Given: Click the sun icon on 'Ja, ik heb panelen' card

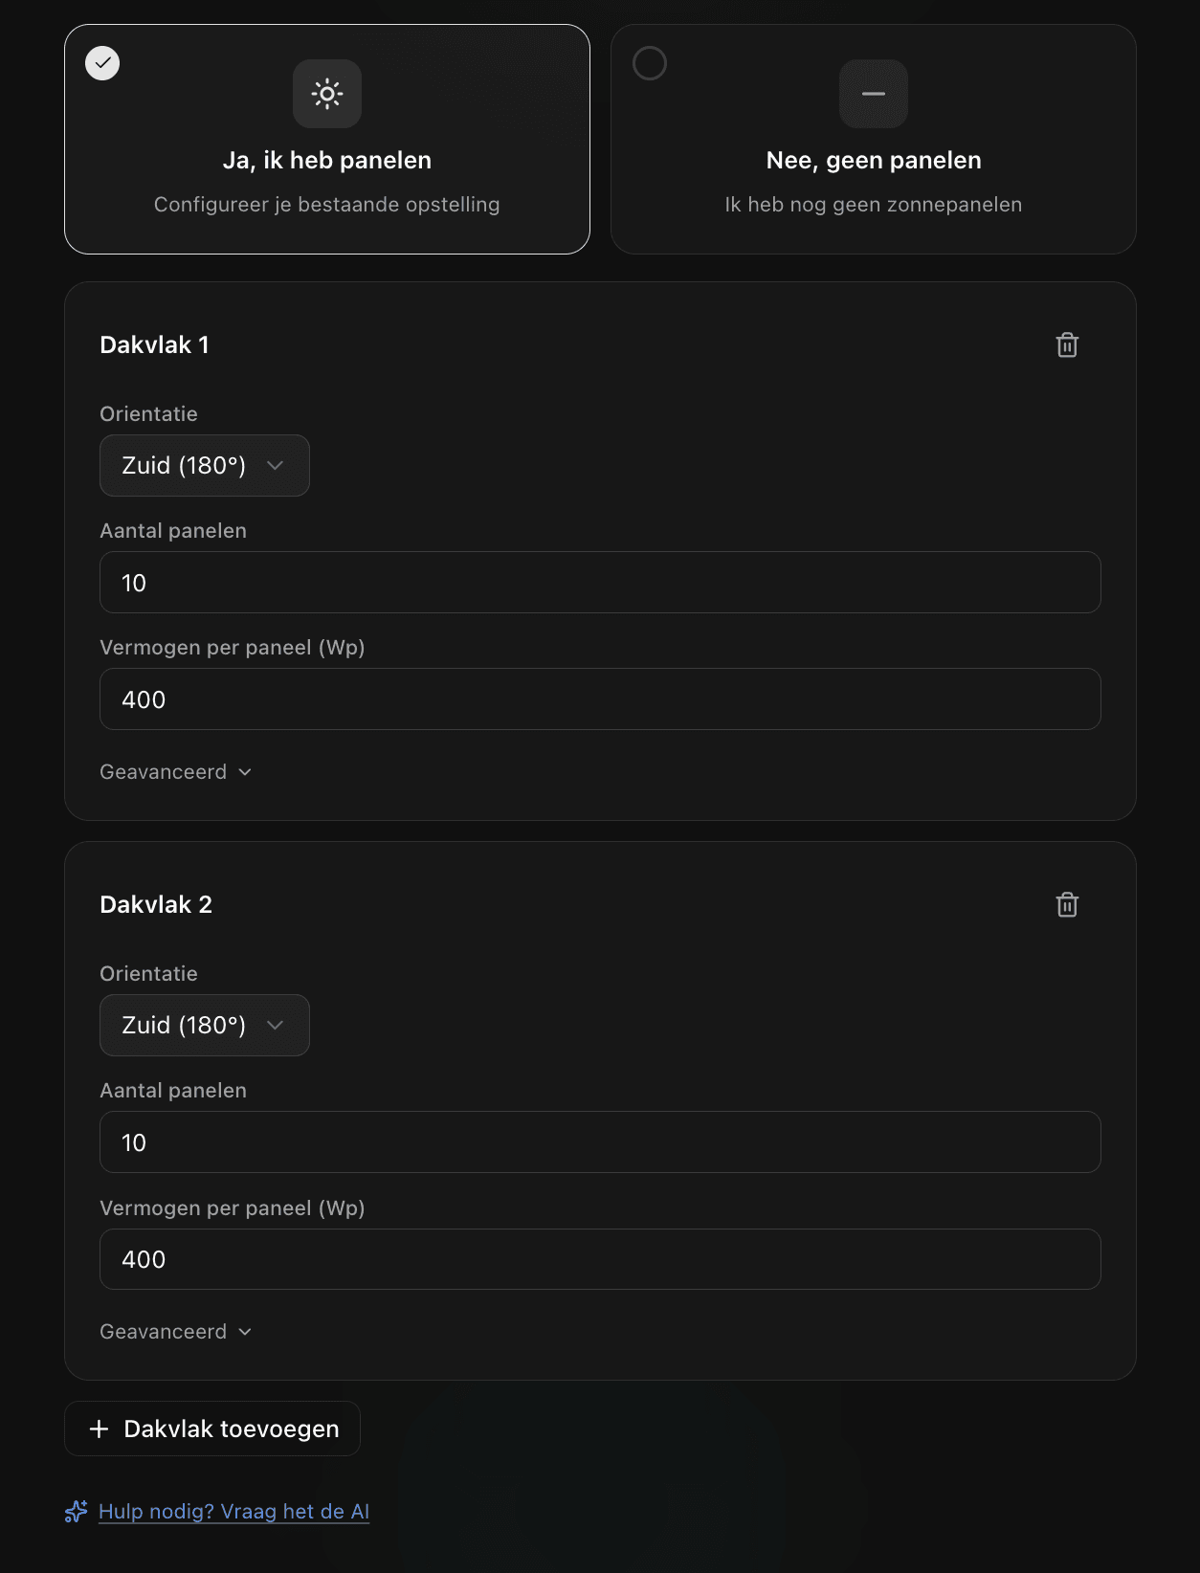Looking at the screenshot, I should click(x=327, y=93).
